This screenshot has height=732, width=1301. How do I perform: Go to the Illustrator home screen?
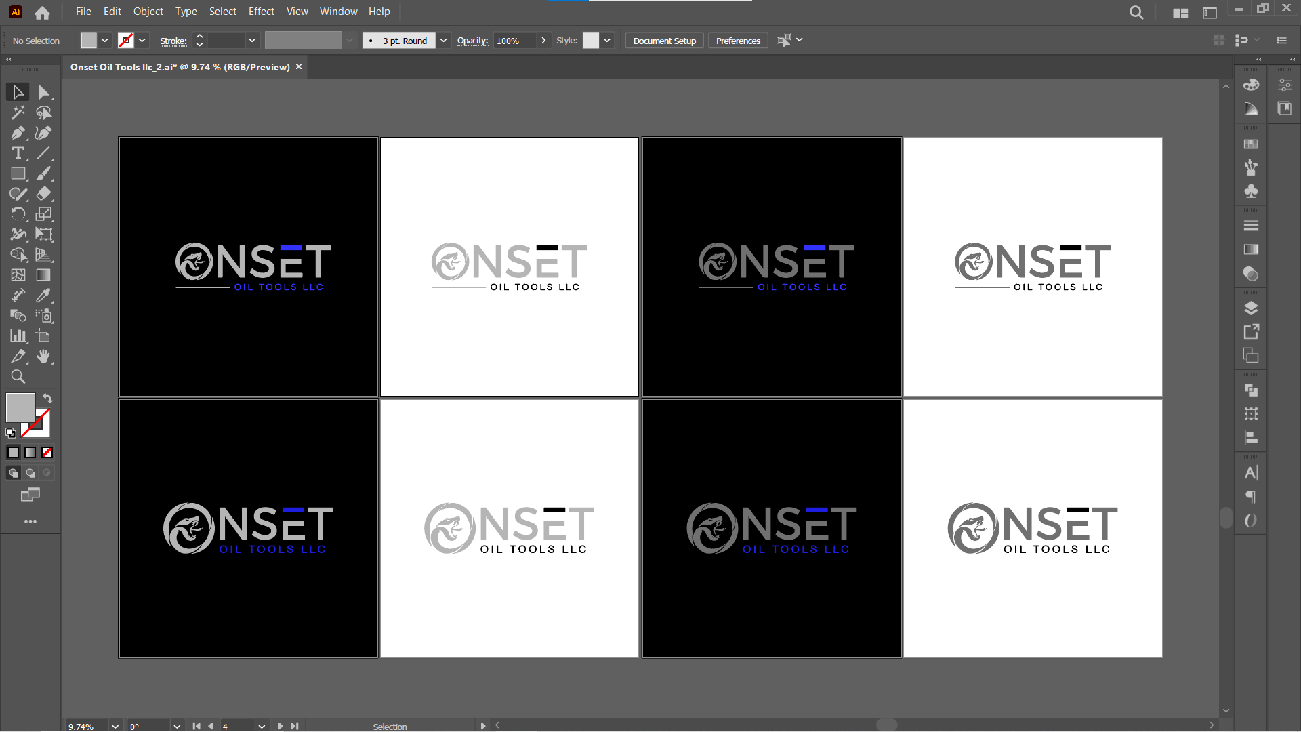click(42, 12)
